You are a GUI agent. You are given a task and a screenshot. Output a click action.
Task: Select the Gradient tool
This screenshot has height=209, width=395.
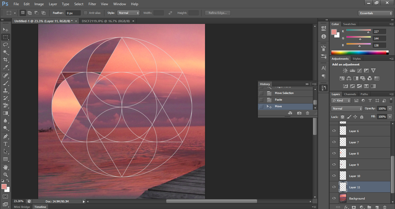tap(5, 113)
